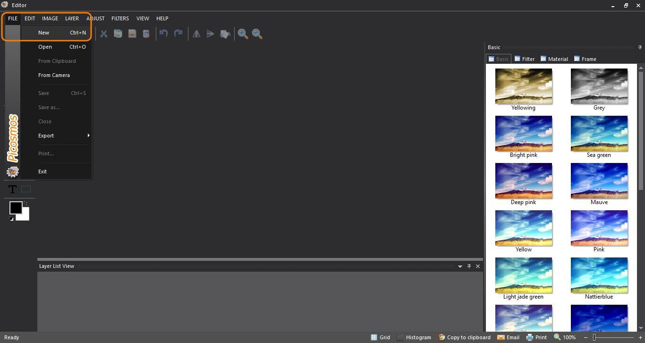Open the FILTERS menu
Image resolution: width=645 pixels, height=343 pixels.
pyautogui.click(x=120, y=18)
